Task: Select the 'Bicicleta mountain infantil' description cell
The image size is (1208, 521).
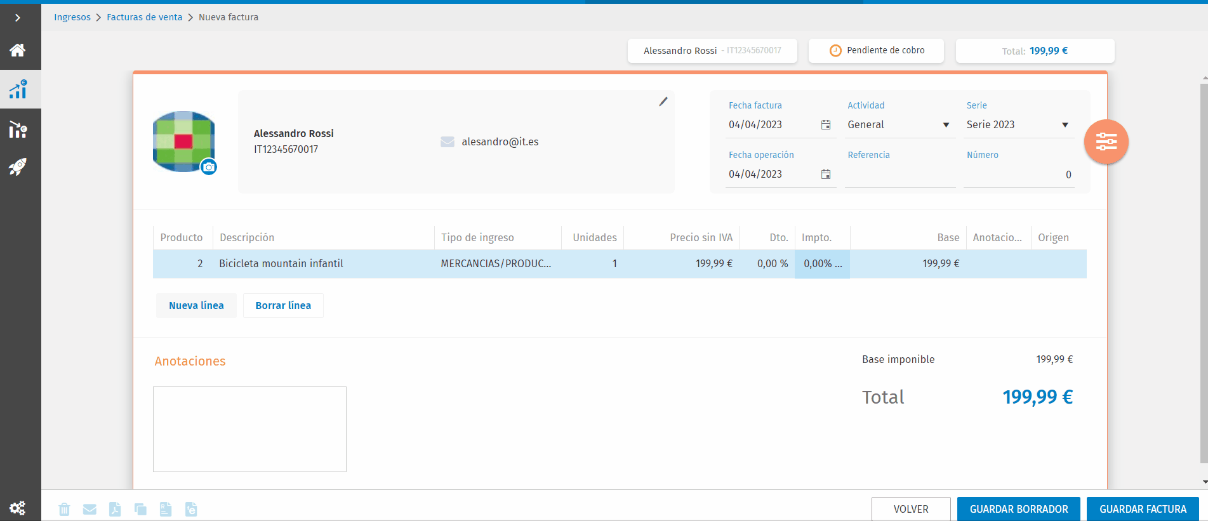Action: pos(323,264)
